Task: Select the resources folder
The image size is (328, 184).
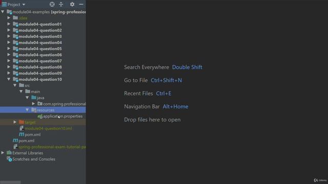Action: 46,110
